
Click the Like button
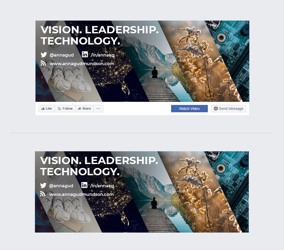pyautogui.click(x=46, y=109)
